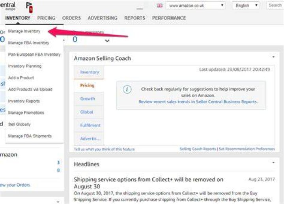Click the Amazon Selling Coach title
The width and height of the screenshot is (284, 204).
click(x=102, y=59)
